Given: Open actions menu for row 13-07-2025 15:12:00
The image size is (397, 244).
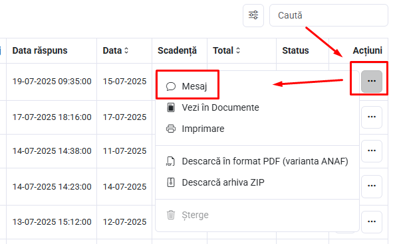Looking at the screenshot, I should pos(372,222).
